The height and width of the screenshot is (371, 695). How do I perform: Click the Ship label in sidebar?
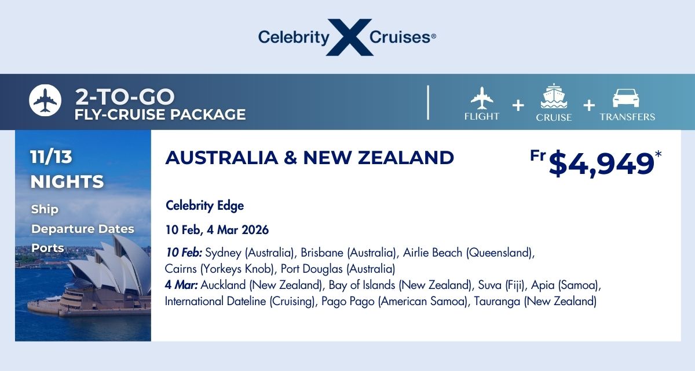click(45, 209)
